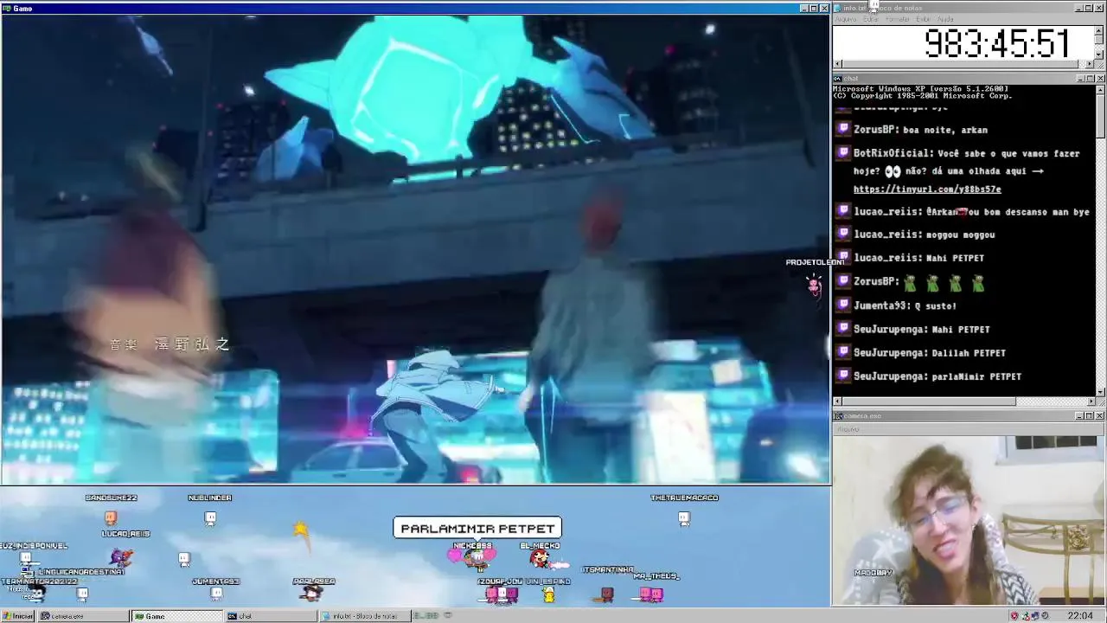Switch to info.txt Bloco de notas taskbar button

pos(363,616)
